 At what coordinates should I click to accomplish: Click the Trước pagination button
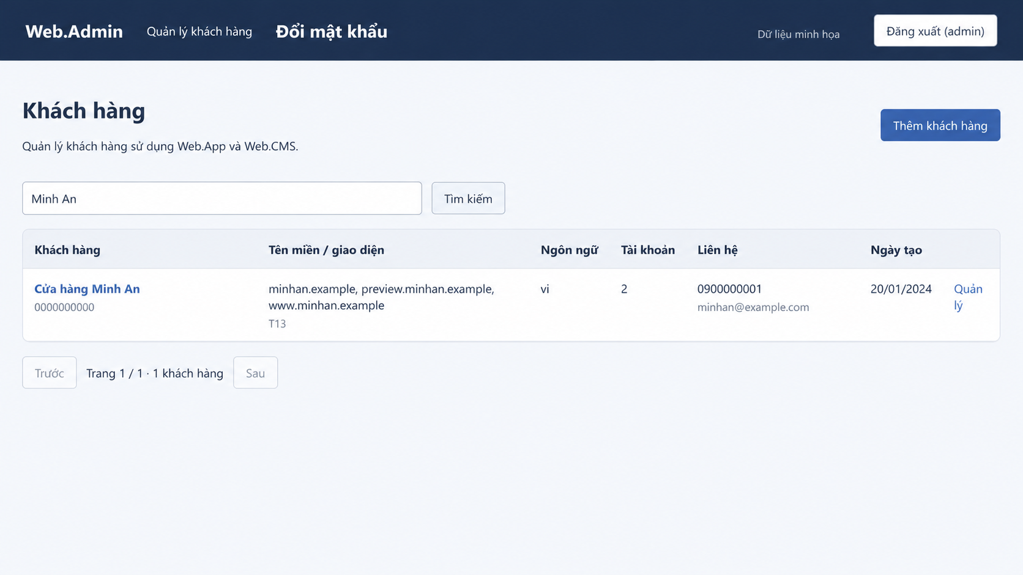[50, 373]
